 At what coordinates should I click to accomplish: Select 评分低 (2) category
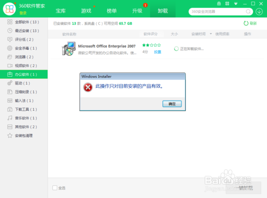click(24, 40)
